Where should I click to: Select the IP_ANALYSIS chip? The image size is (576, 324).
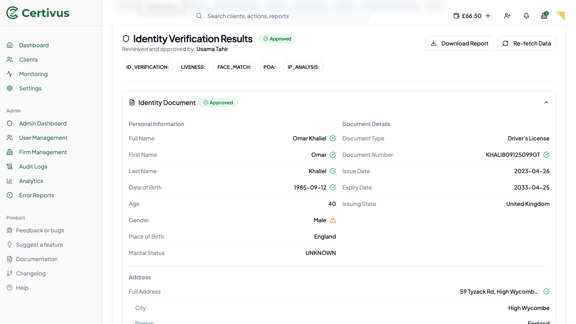[303, 67]
